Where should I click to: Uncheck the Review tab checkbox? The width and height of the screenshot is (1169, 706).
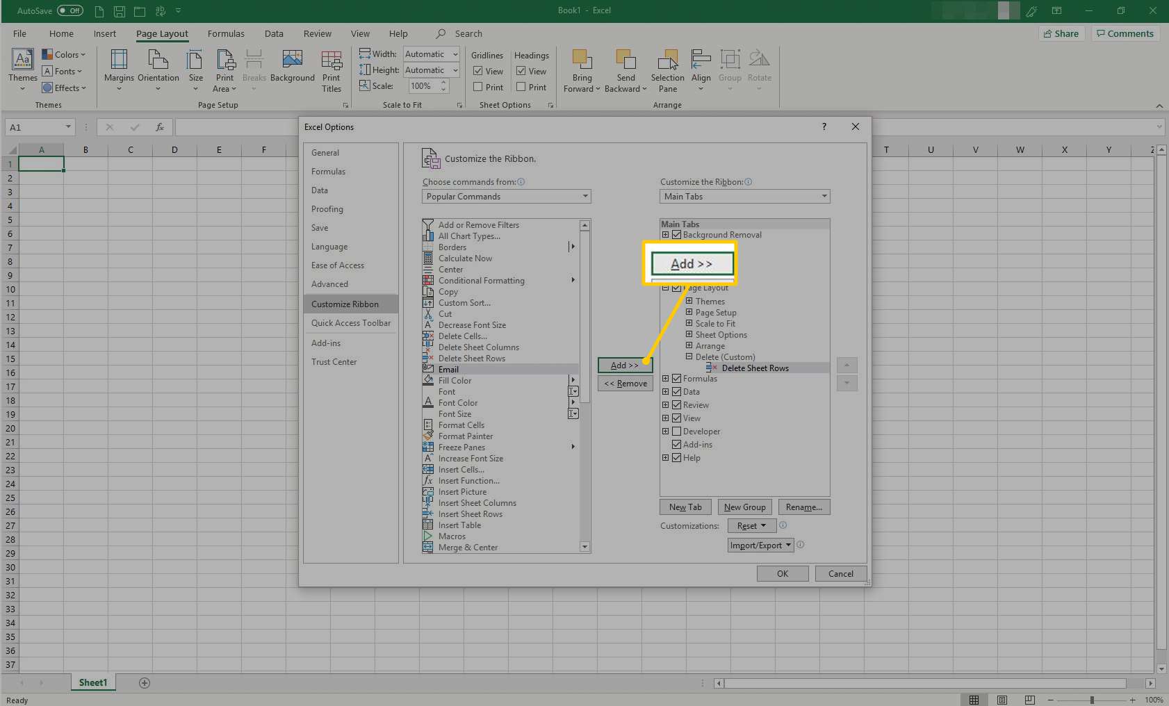coord(676,405)
